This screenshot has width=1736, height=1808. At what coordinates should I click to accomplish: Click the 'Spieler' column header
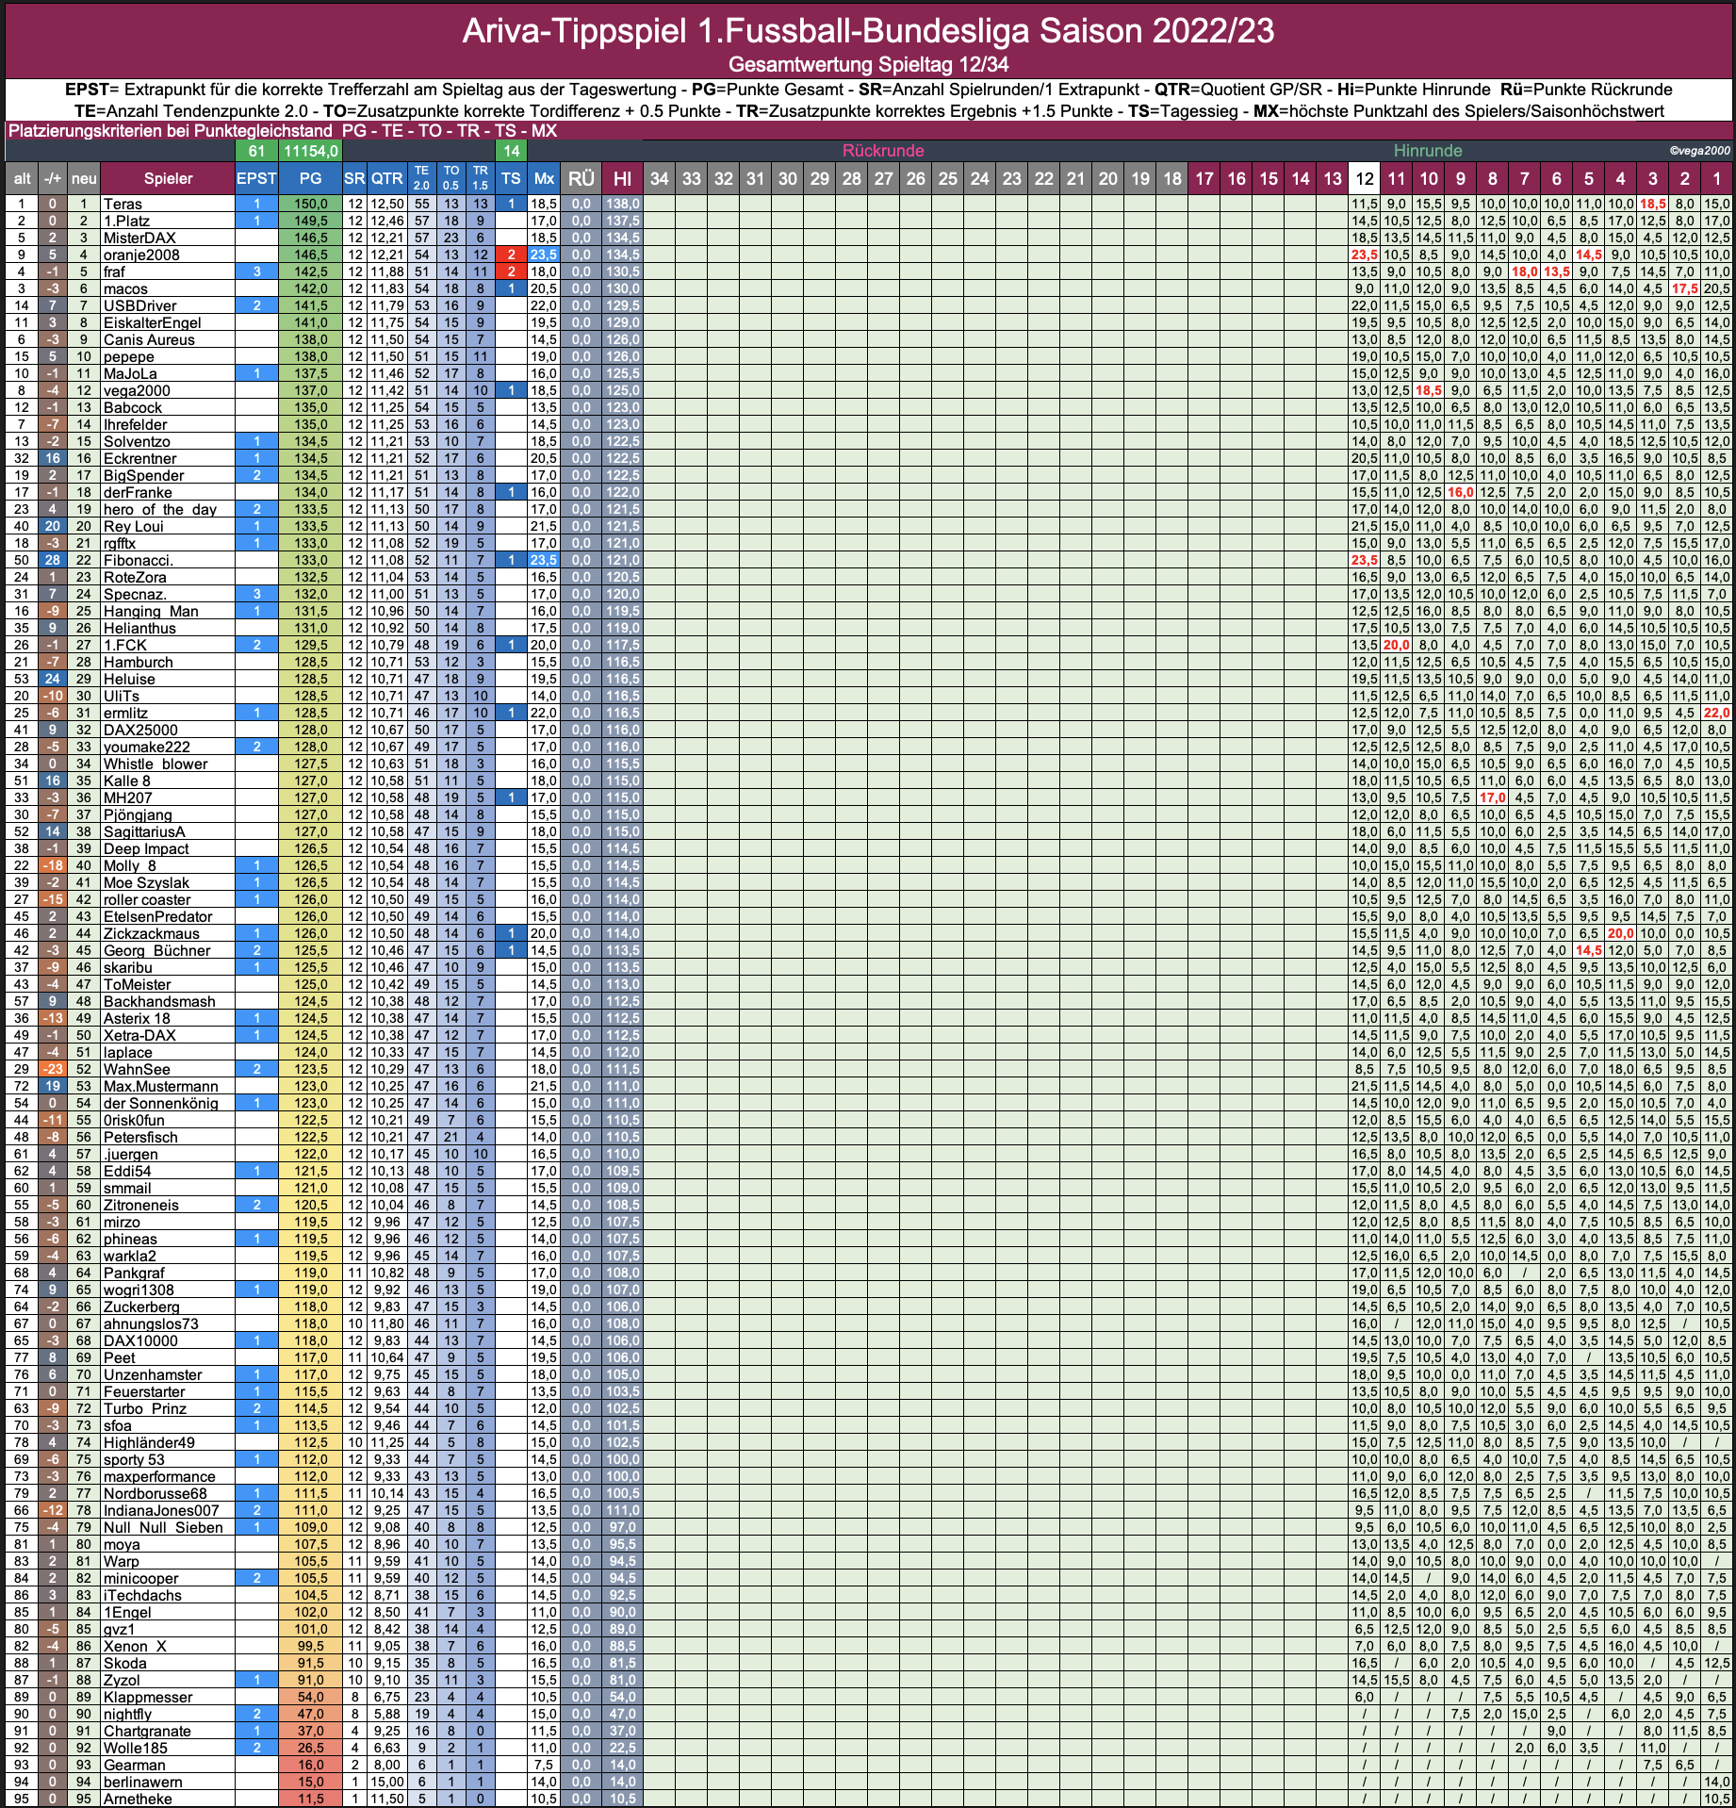pos(168,178)
